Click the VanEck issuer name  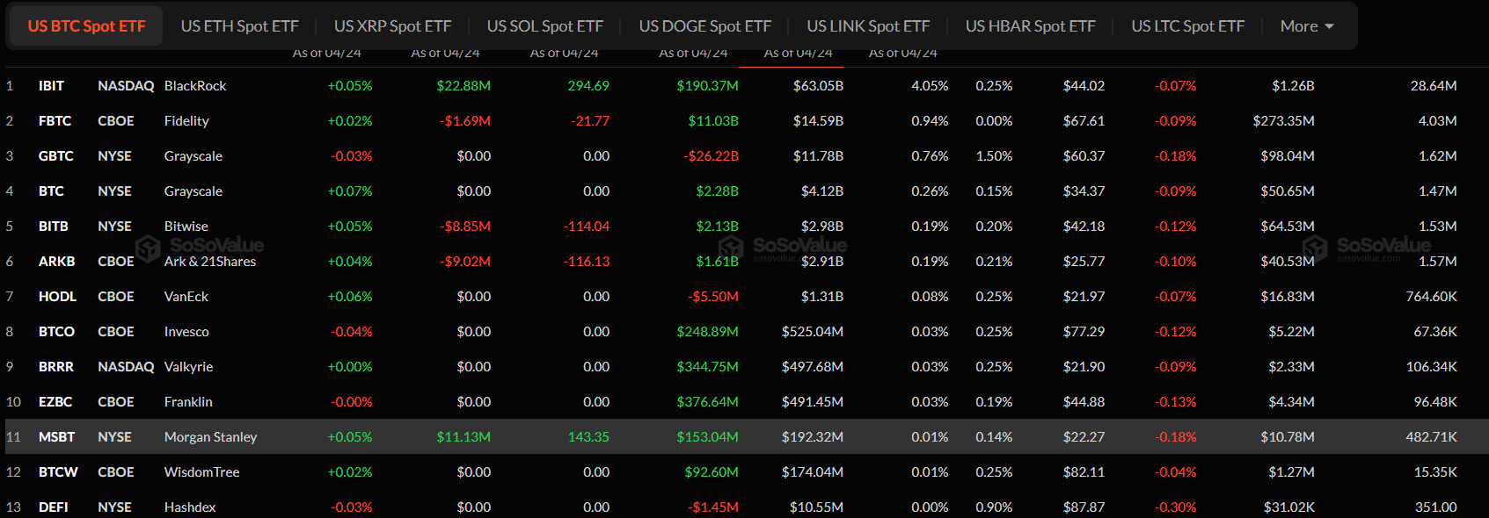(186, 297)
